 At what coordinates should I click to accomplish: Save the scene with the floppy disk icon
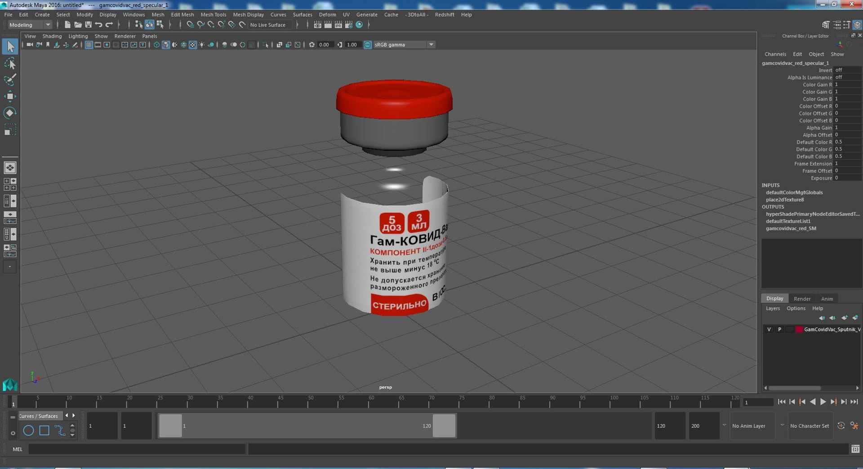coord(88,25)
